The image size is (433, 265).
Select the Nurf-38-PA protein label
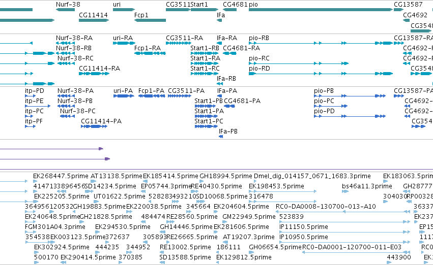(76, 91)
